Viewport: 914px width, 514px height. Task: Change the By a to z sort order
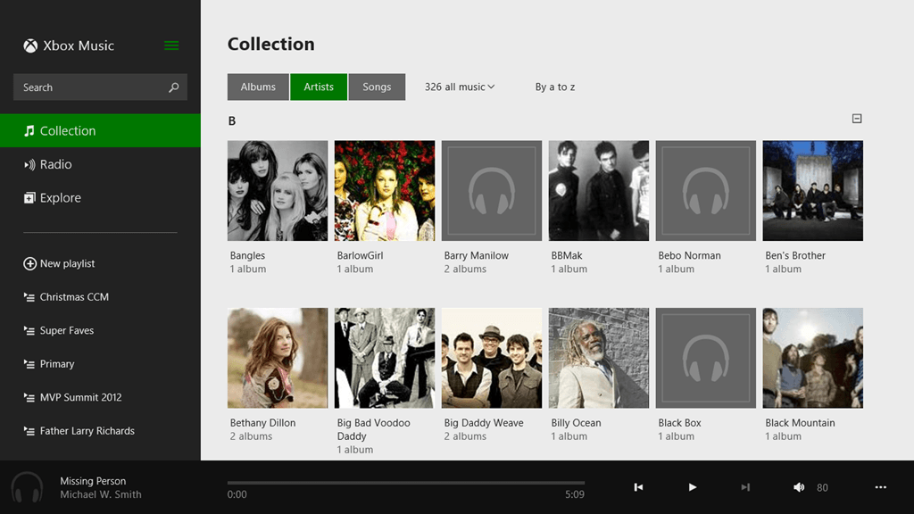pos(555,87)
